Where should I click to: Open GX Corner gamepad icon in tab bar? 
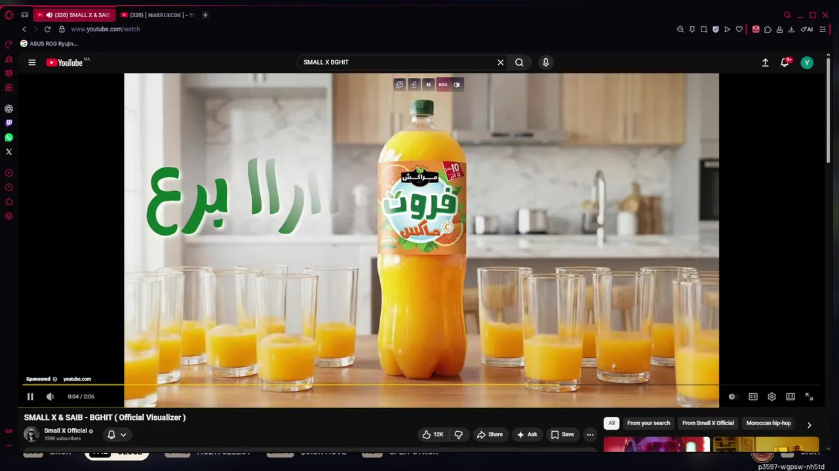(25, 14)
